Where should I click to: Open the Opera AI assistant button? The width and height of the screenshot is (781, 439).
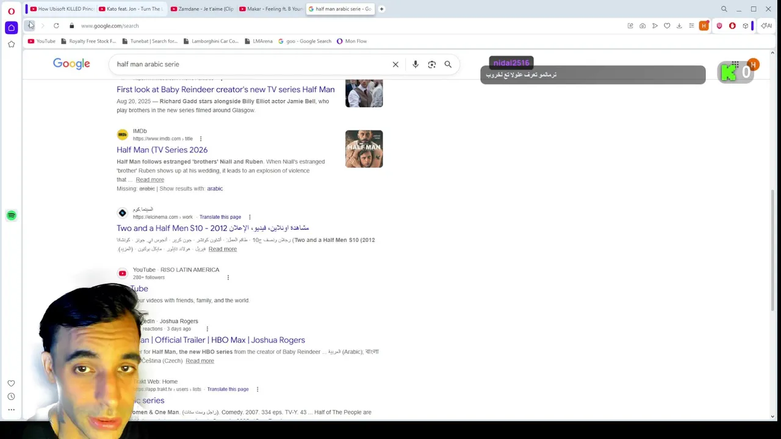tap(766, 26)
